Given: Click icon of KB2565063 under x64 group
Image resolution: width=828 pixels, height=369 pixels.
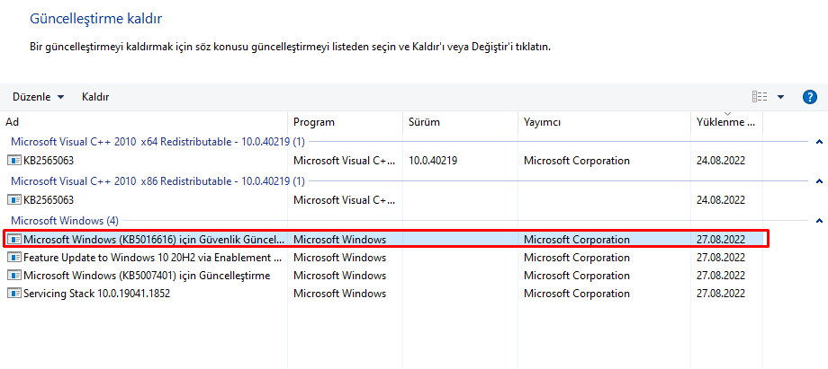Looking at the screenshot, I should [14, 160].
